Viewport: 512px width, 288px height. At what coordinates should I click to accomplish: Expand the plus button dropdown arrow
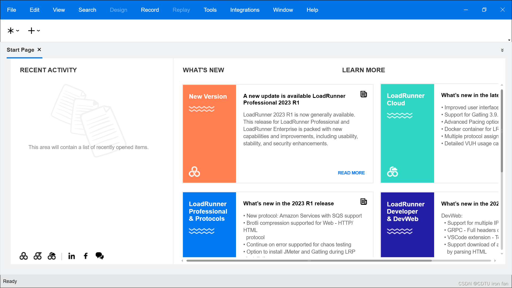coord(38,31)
